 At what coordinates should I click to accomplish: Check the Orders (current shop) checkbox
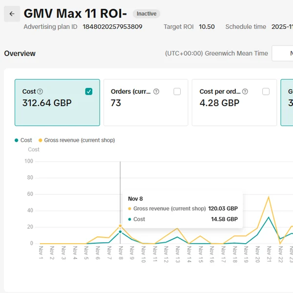pyautogui.click(x=177, y=92)
